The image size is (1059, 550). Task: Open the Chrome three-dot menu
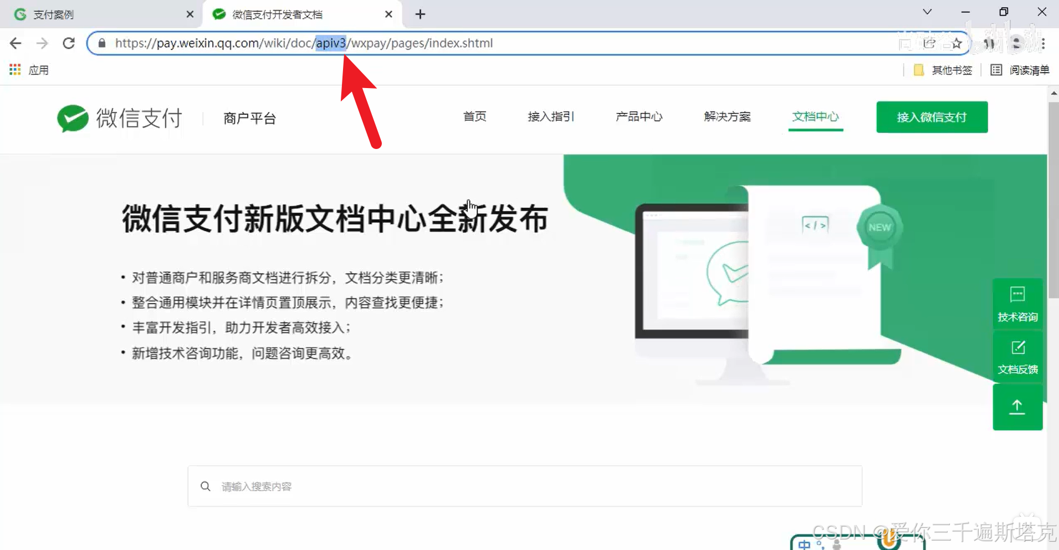tap(1043, 43)
